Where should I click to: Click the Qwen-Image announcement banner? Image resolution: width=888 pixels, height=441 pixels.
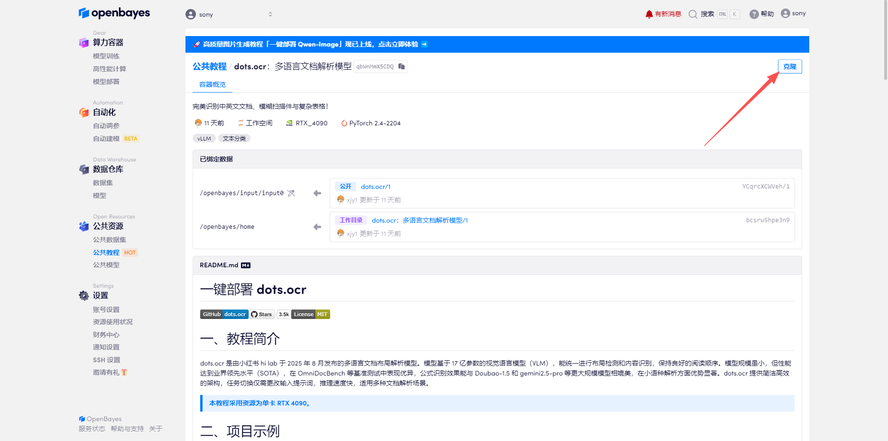[311, 44]
